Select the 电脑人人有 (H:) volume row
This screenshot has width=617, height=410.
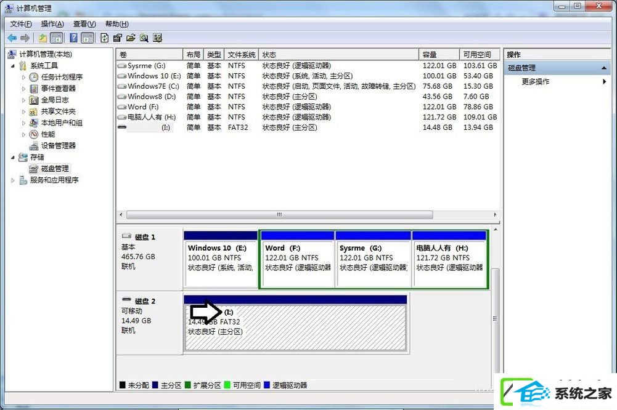coord(308,117)
